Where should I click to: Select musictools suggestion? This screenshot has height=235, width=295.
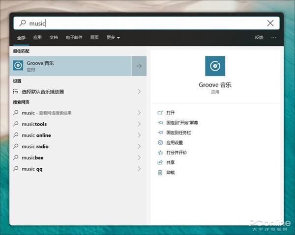click(x=78, y=124)
